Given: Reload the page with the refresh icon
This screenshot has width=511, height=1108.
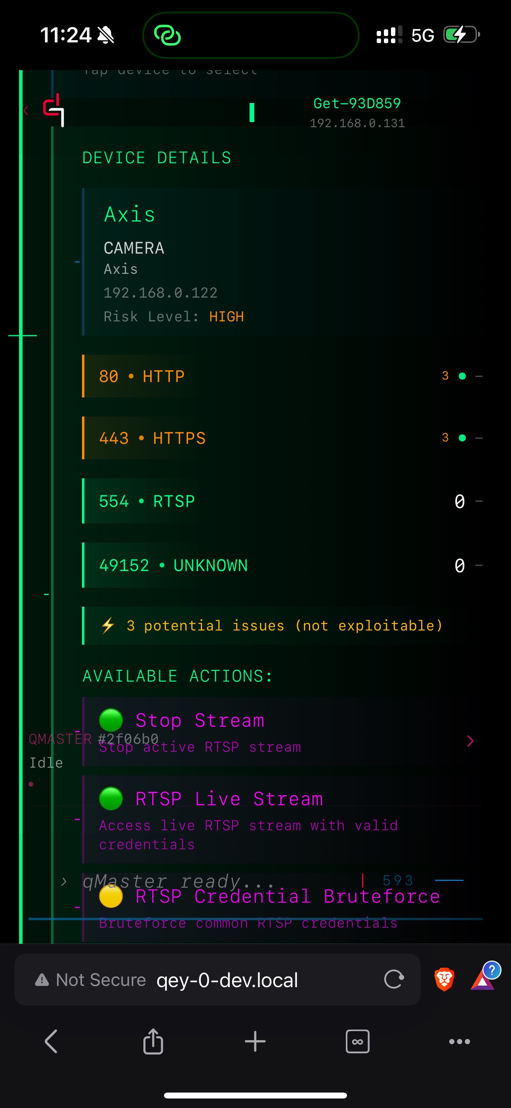Looking at the screenshot, I should pos(394,979).
